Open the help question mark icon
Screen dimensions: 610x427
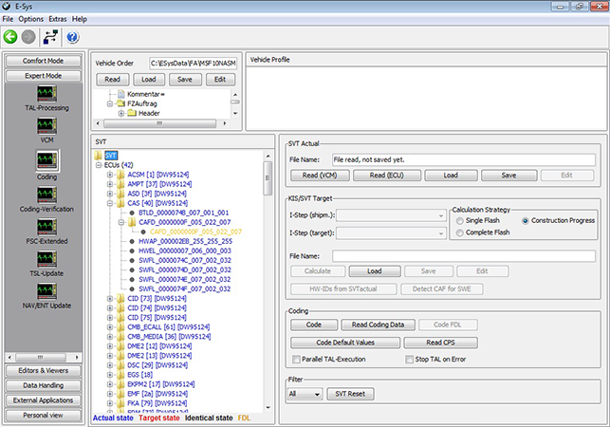(x=72, y=37)
